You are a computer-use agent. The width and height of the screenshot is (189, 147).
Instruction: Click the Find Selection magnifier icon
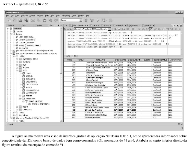[139, 29]
